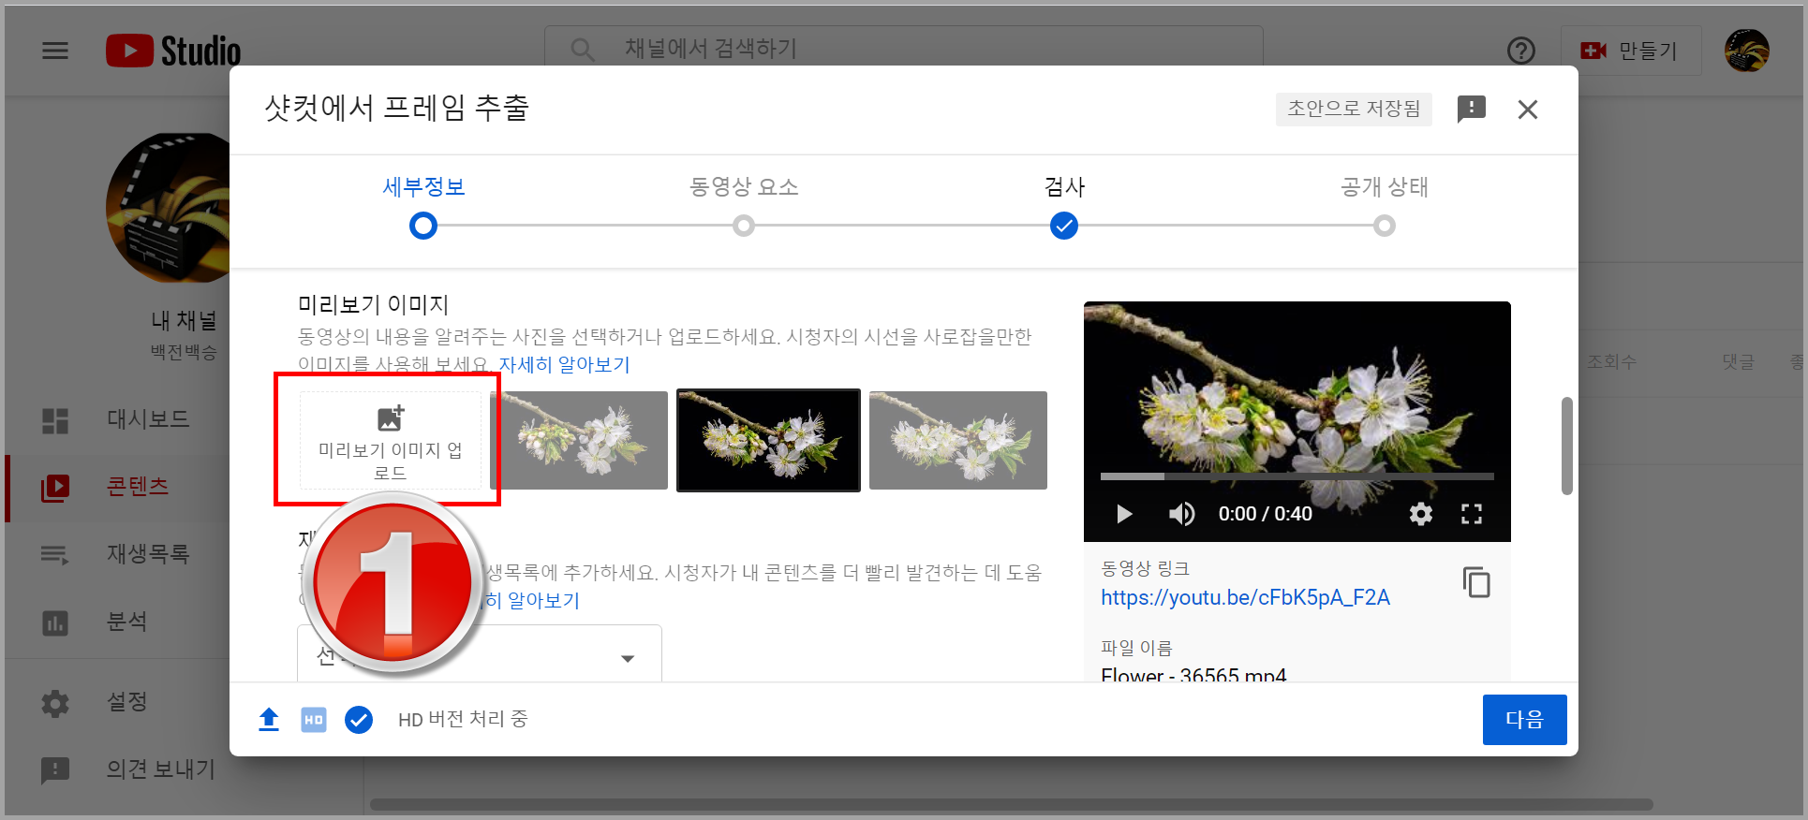The width and height of the screenshot is (1808, 820).
Task: Open video preview settings gear
Action: coord(1421,514)
